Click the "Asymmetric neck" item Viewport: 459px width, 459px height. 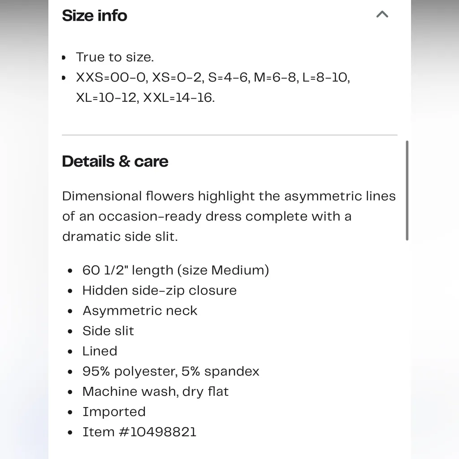coord(140,311)
